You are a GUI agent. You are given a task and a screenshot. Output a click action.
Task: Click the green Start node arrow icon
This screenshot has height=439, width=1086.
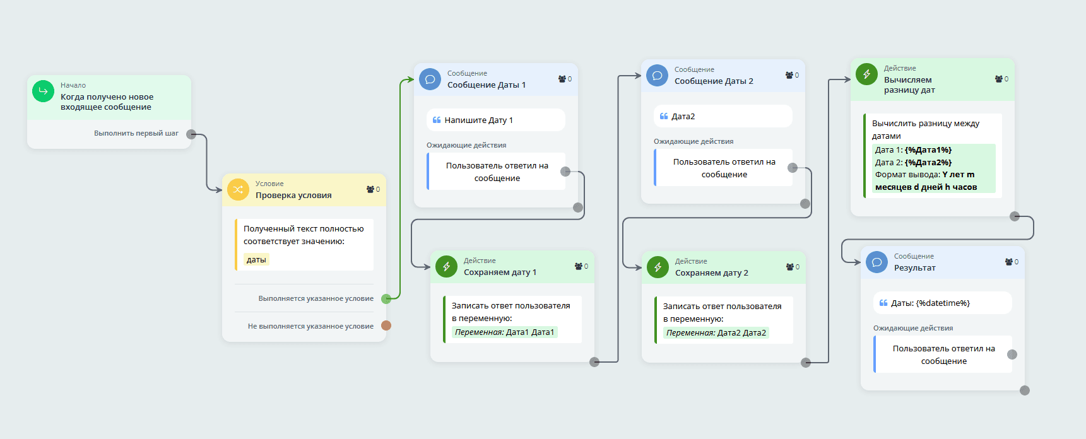(43, 91)
